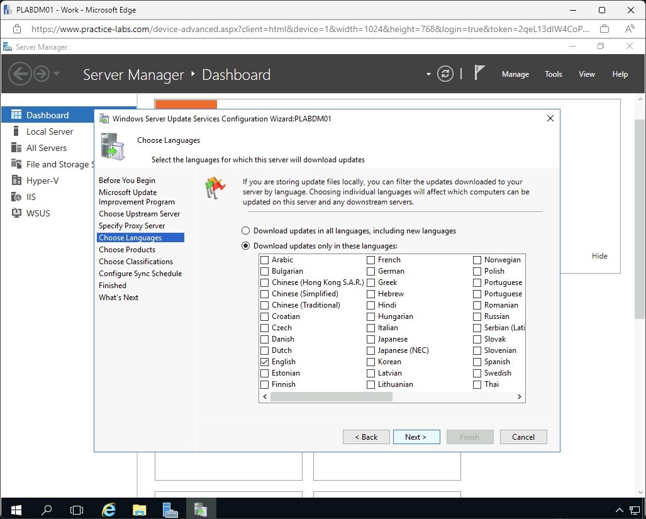The image size is (646, 519).
Task: Open File Explorer from the taskbar
Action: pyautogui.click(x=139, y=509)
